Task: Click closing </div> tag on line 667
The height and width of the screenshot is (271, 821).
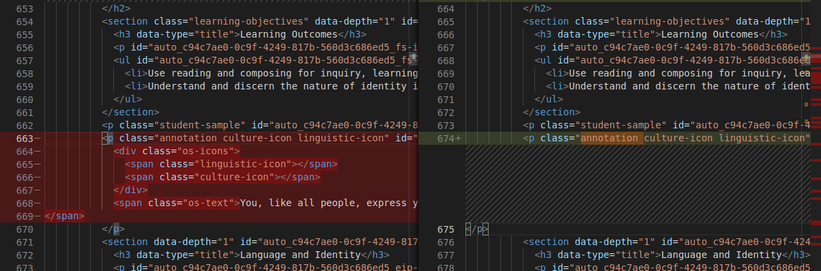Action: 130,190
